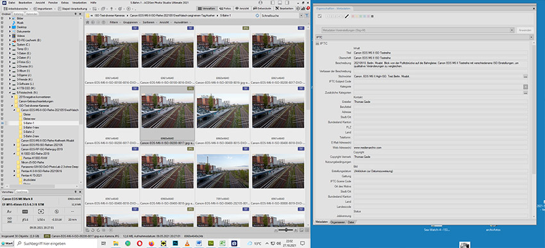
Task: Click the rotate left icon in bottom toolbar
Action: click(x=92, y=230)
